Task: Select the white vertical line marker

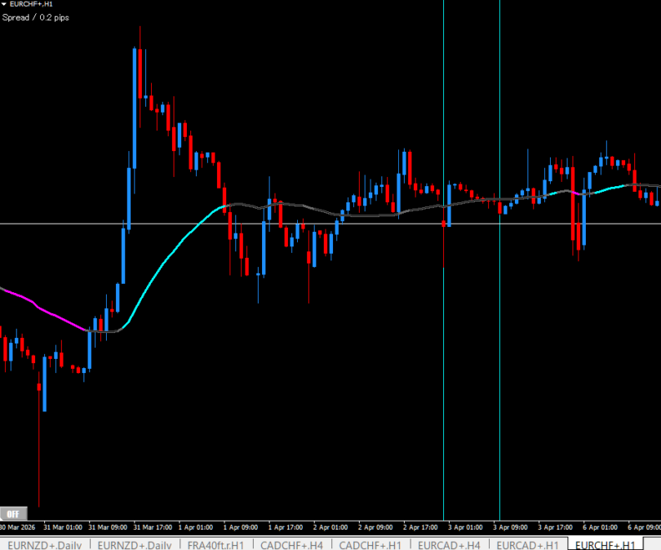Action: tap(443, 122)
